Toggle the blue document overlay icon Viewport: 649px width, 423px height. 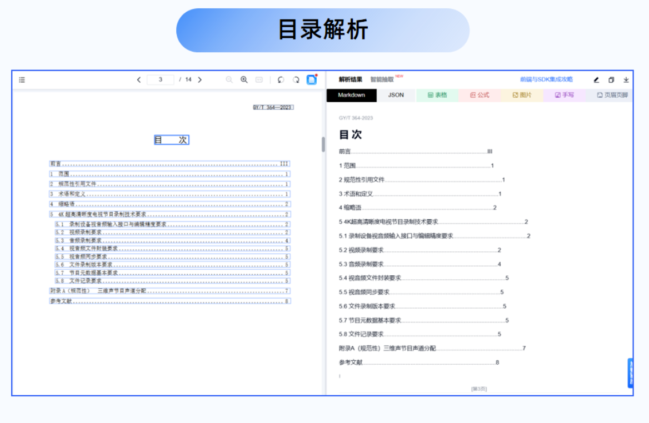pos(312,79)
